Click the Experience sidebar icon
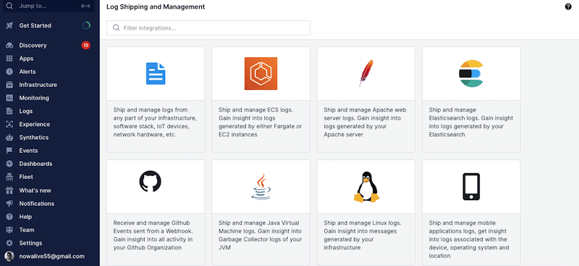This screenshot has height=266, width=579. tap(9, 125)
